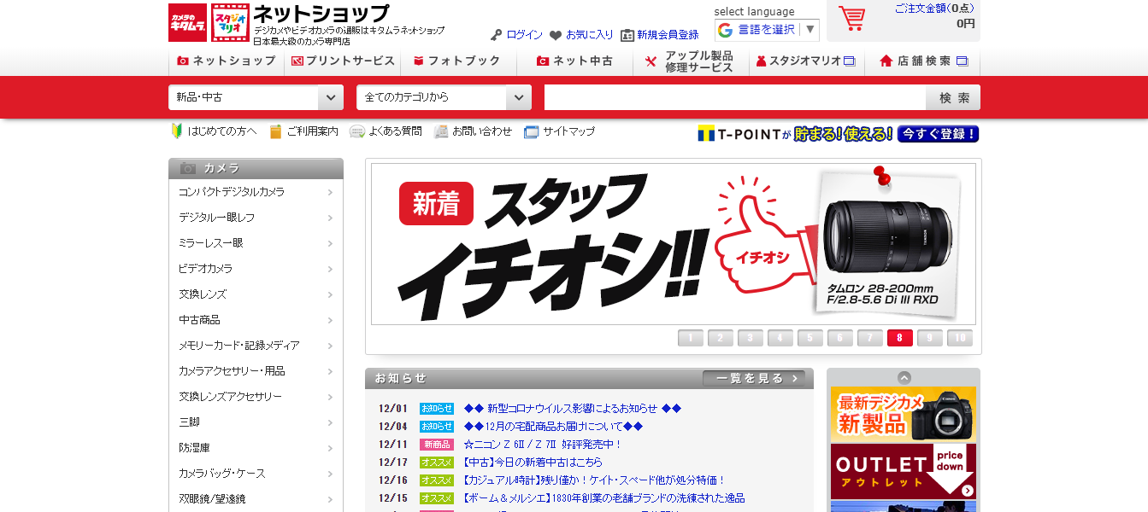The image size is (1148, 512).
Task: Click the favorites heart icon
Action: pos(556,35)
